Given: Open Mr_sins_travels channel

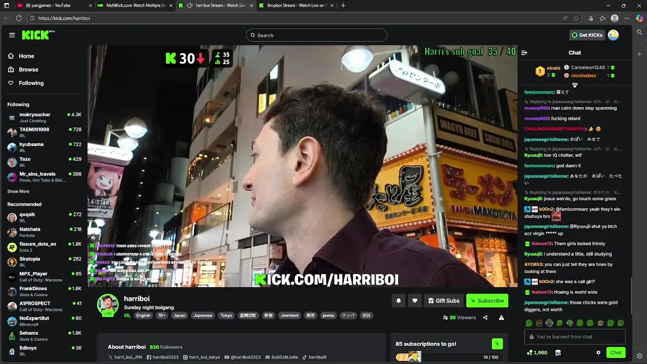Looking at the screenshot, I should coord(44,176).
